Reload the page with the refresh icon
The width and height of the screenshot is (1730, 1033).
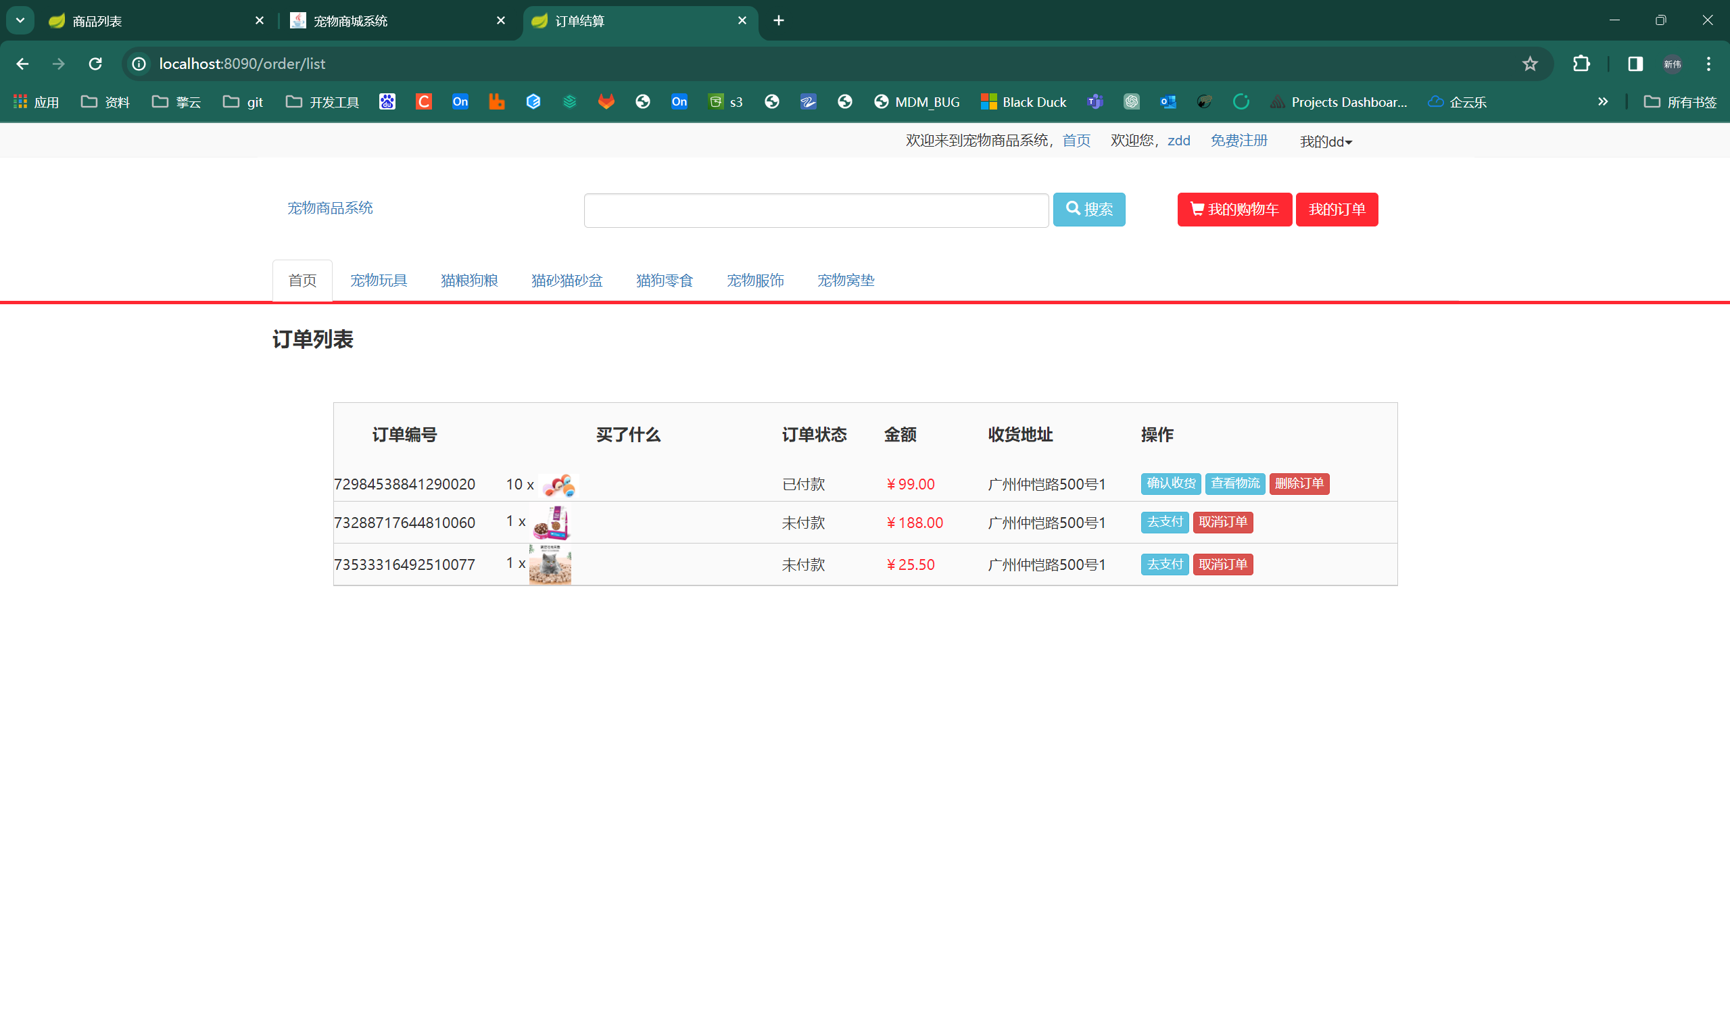click(95, 64)
